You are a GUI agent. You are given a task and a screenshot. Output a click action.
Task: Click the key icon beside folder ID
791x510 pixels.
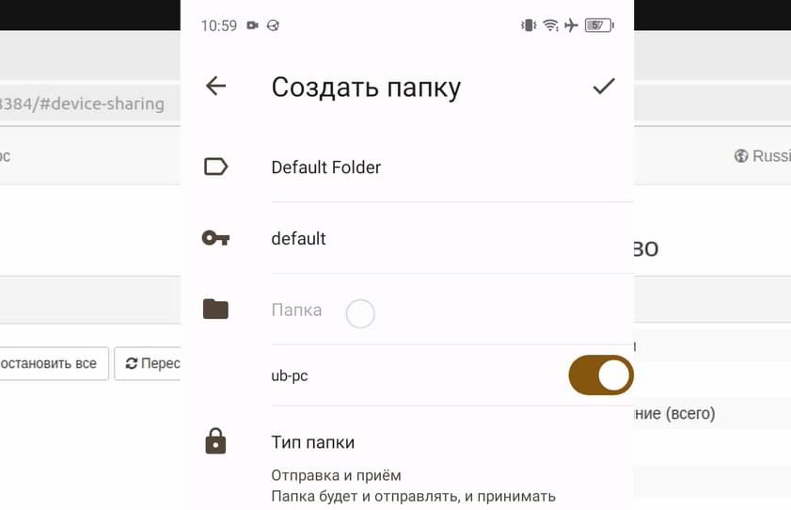click(216, 238)
